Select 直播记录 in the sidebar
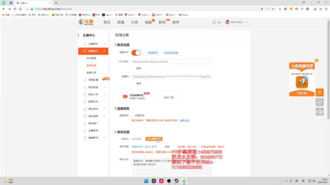Image resolution: width=330 pixels, height=185 pixels. (x=91, y=73)
